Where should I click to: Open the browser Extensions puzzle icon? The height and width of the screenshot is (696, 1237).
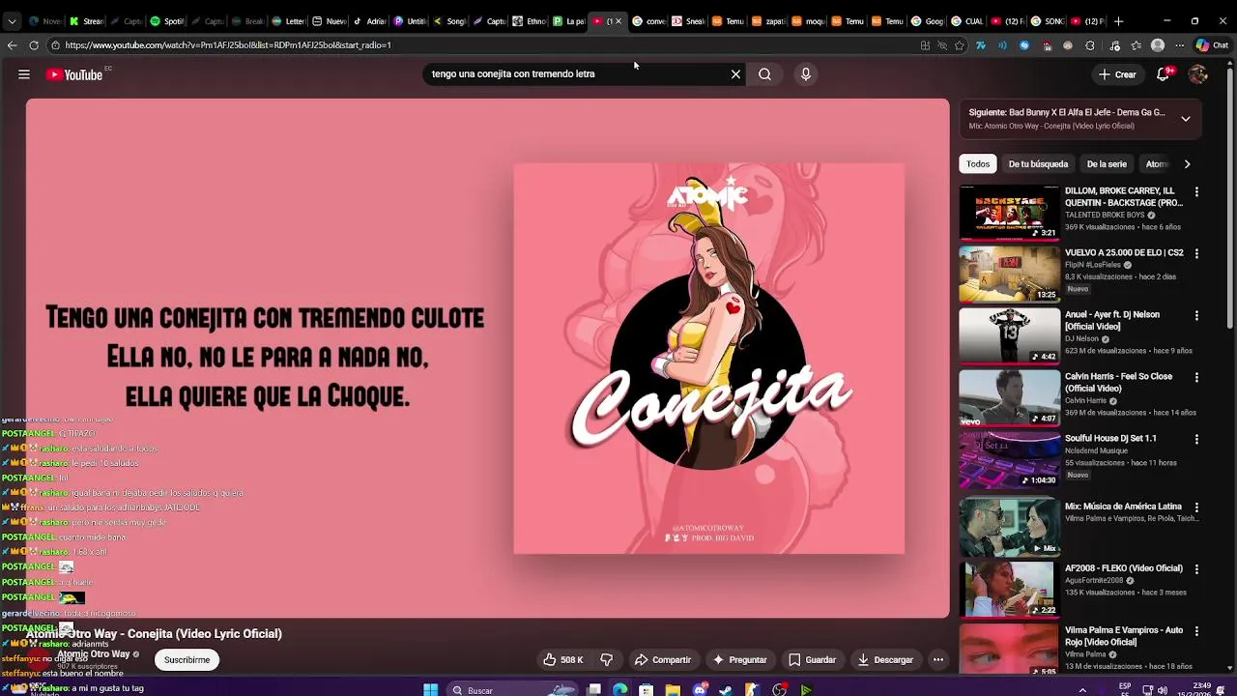(x=1090, y=45)
